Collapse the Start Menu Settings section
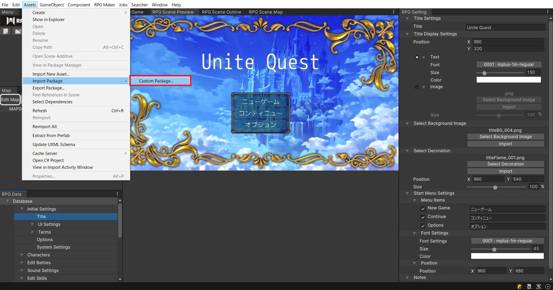Image resolution: width=553 pixels, height=290 pixels. point(407,193)
